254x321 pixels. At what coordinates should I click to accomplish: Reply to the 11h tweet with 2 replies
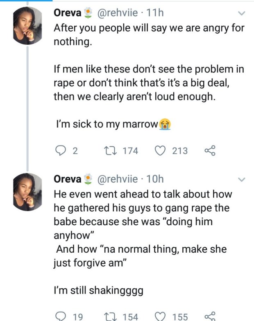coord(60,151)
